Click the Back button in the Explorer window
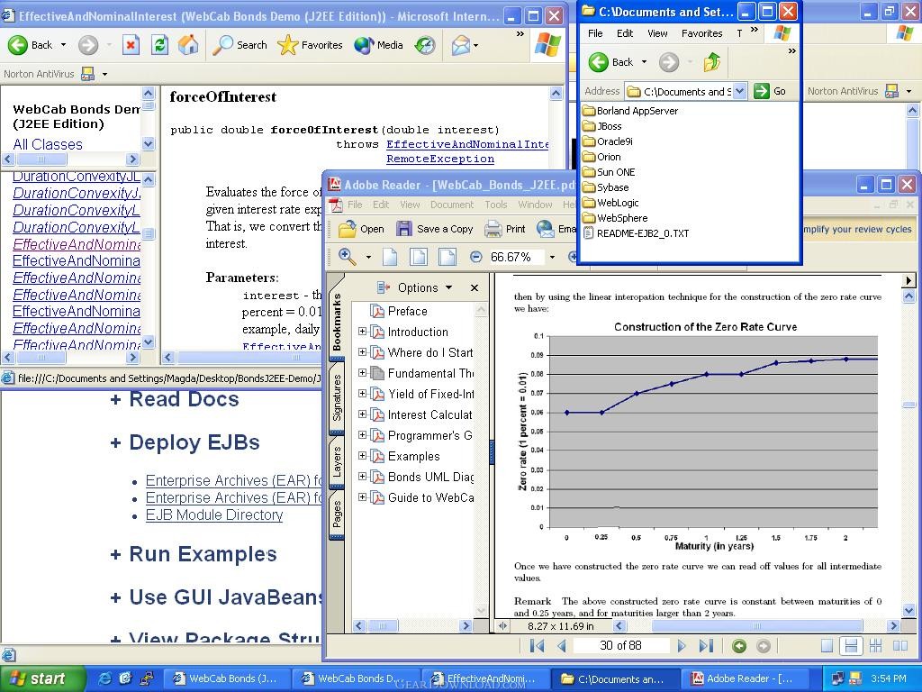This screenshot has width=922, height=692. (x=611, y=62)
